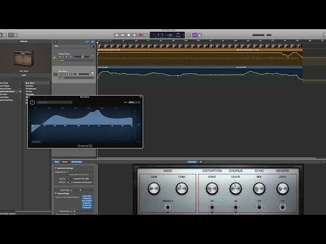Toggle the Editors toolbar icon
This screenshot has width=326, height=244.
[x=16, y=35]
